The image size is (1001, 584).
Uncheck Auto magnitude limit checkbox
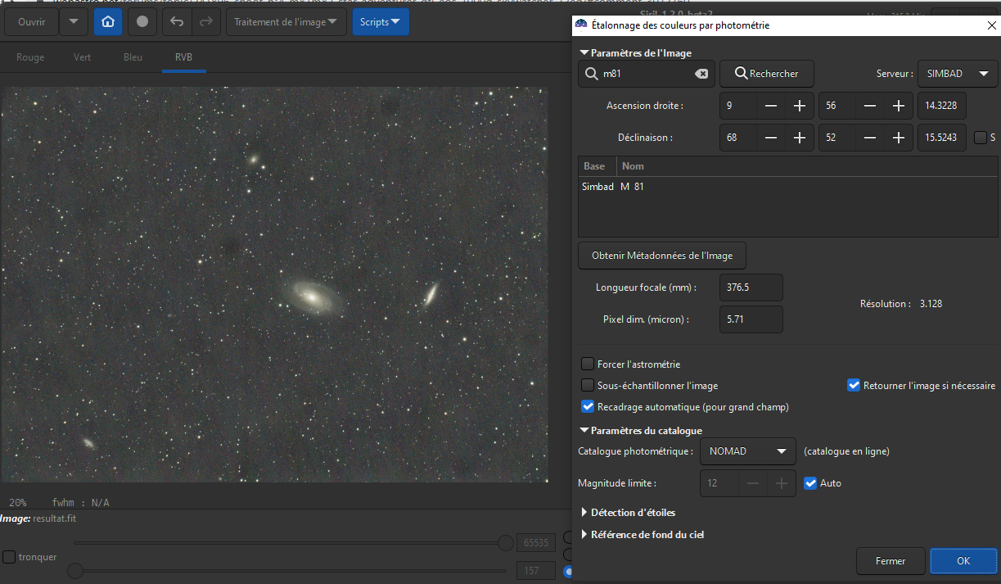[x=811, y=483]
